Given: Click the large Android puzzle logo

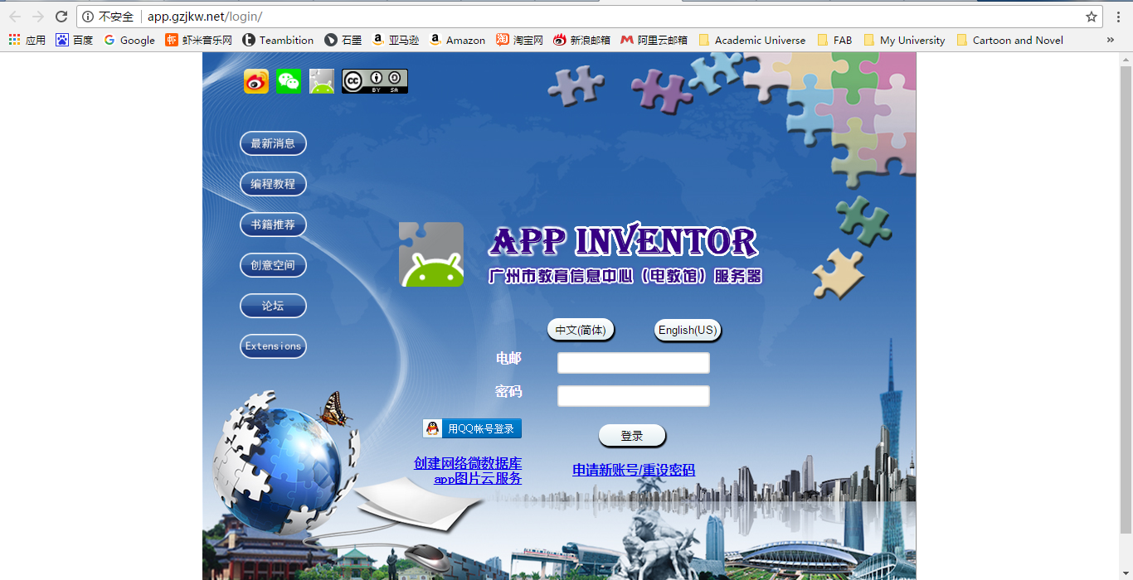Looking at the screenshot, I should pyautogui.click(x=431, y=254).
